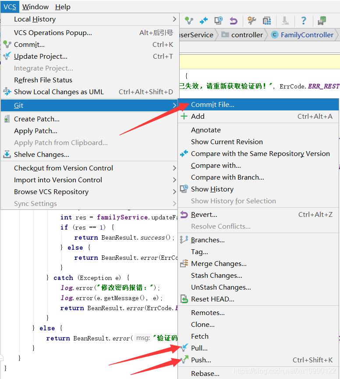Click the Reset HEAD icon
This screenshot has width=340, height=379.
point(184,299)
